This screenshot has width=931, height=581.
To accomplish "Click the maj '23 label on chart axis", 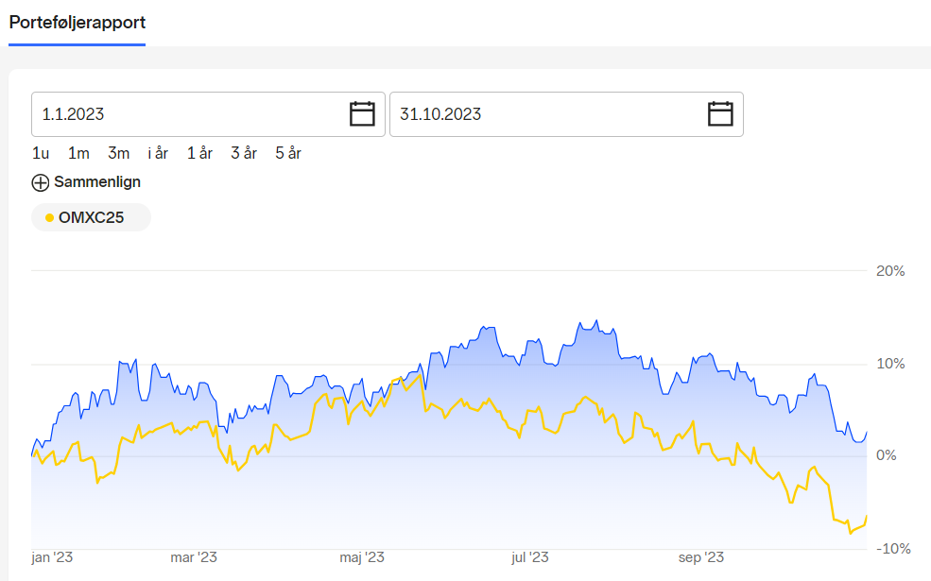I will (362, 558).
